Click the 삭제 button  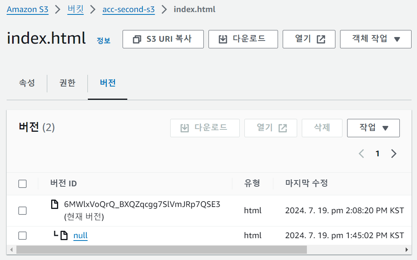pos(322,128)
